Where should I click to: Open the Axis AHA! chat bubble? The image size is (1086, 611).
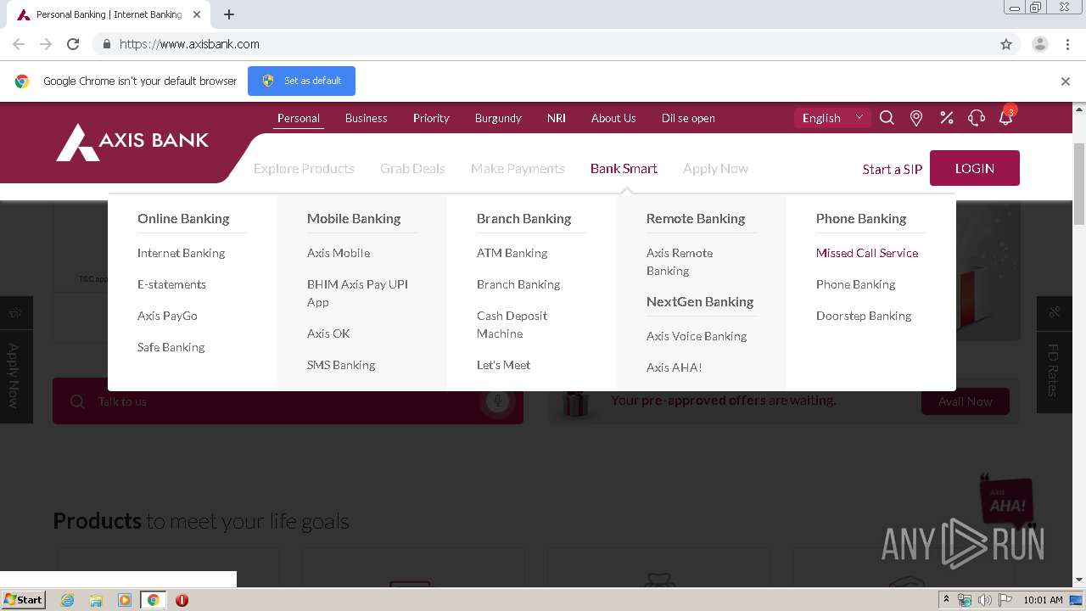tap(1007, 501)
